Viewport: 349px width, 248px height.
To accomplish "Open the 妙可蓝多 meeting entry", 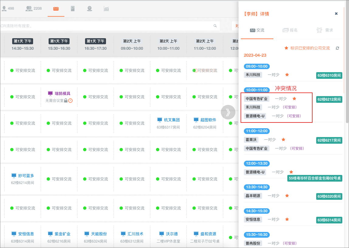I will (x=26, y=176).
